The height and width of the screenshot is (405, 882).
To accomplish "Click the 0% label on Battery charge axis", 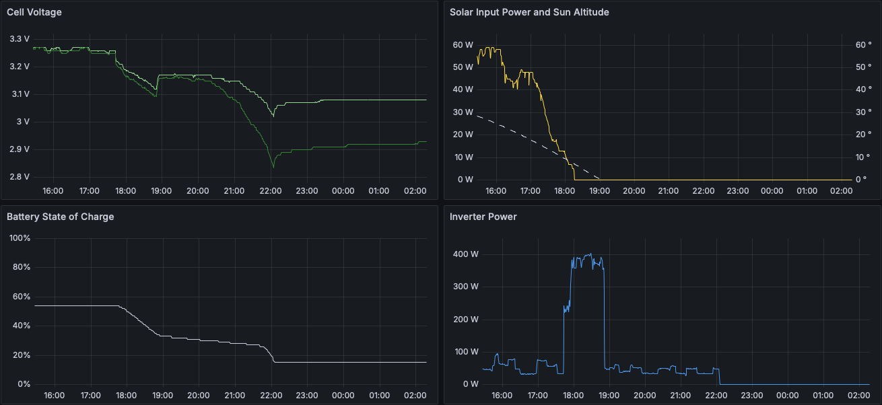I will (23, 384).
